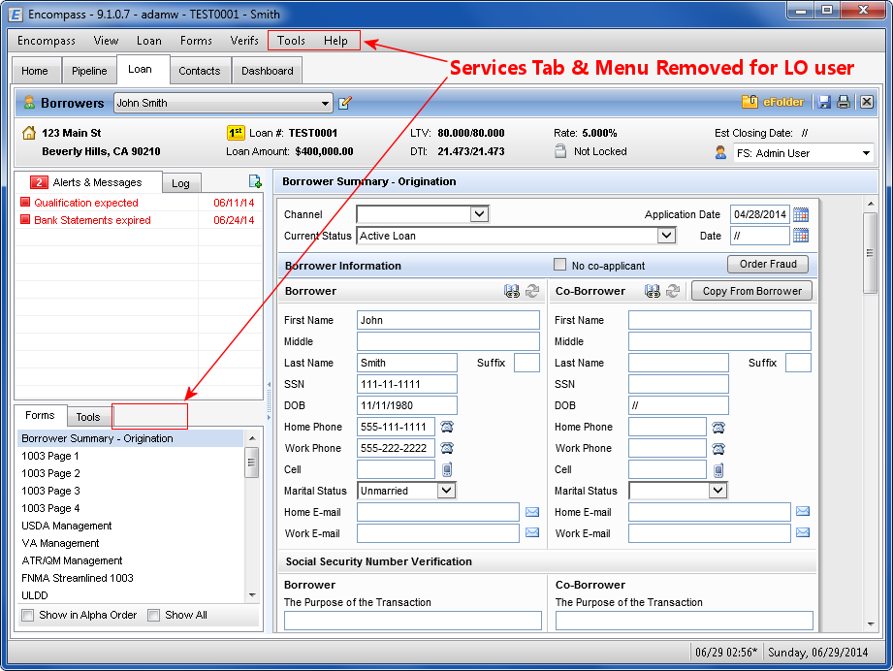
Task: Click Copy From Borrower button
Action: coord(751,291)
